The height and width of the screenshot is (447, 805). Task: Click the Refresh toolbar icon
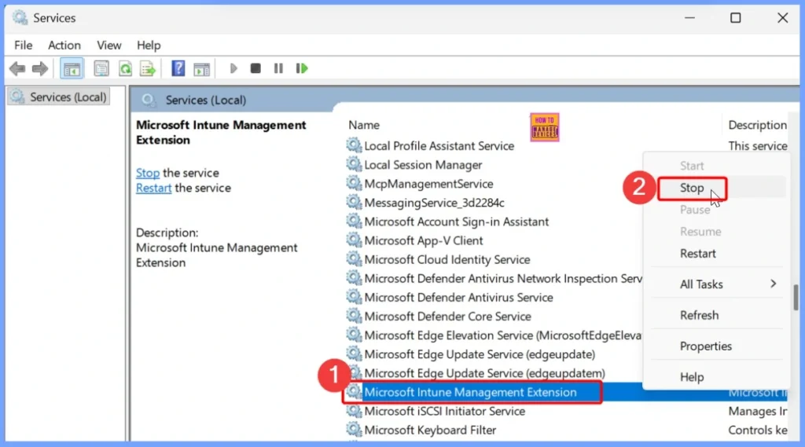point(124,69)
